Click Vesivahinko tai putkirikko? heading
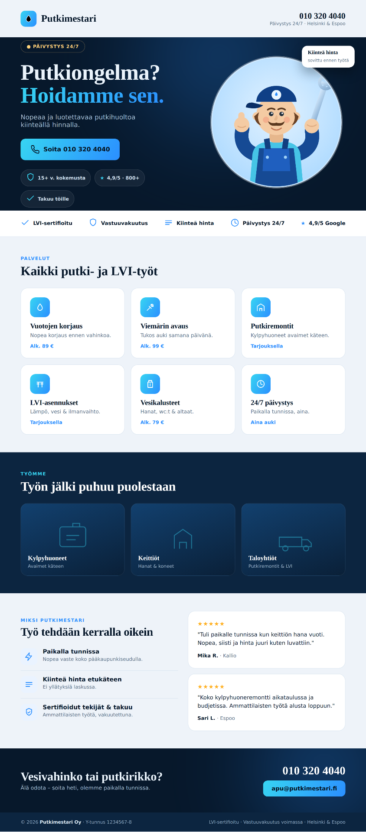 pyautogui.click(x=91, y=777)
